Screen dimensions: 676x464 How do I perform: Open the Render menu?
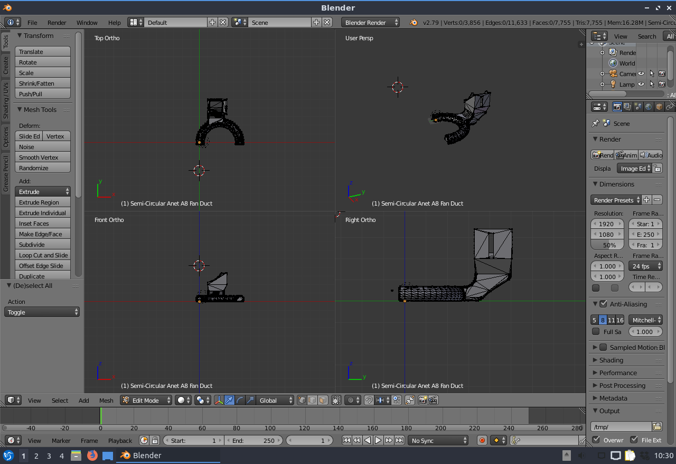point(57,23)
